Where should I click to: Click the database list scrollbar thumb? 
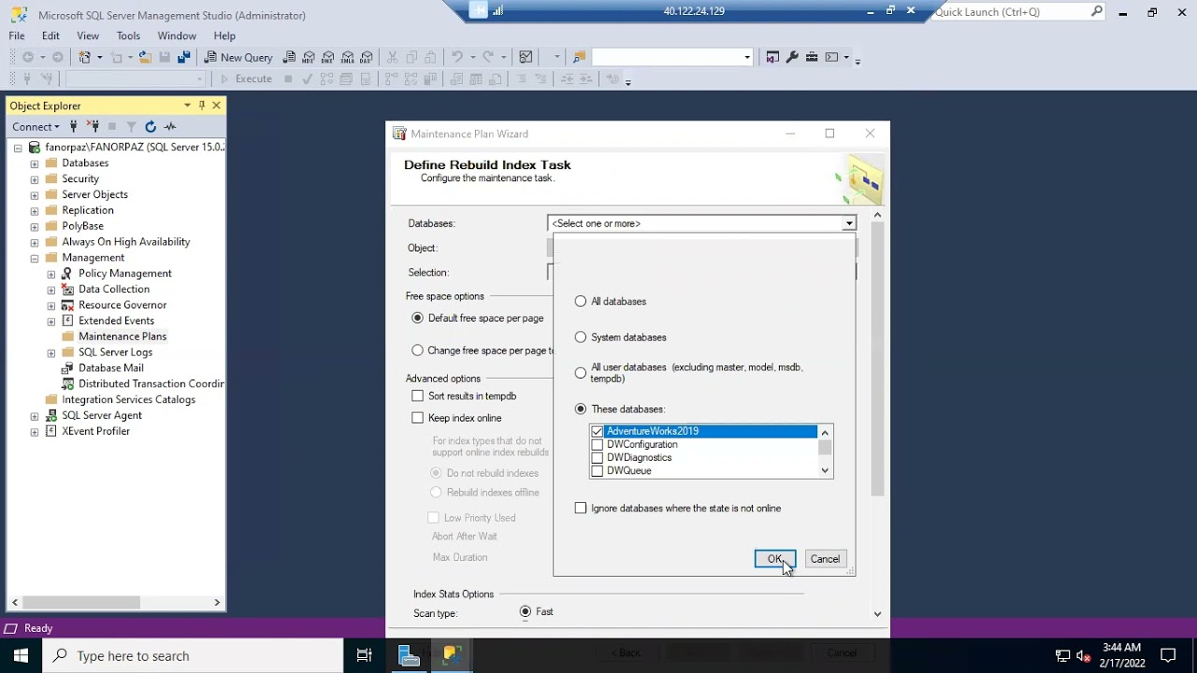825,447
